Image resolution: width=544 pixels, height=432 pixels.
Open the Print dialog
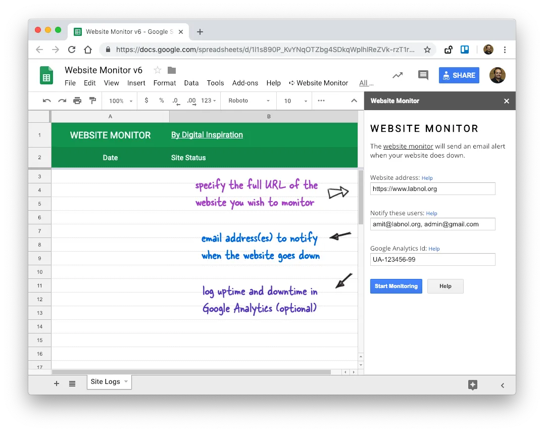tap(77, 101)
